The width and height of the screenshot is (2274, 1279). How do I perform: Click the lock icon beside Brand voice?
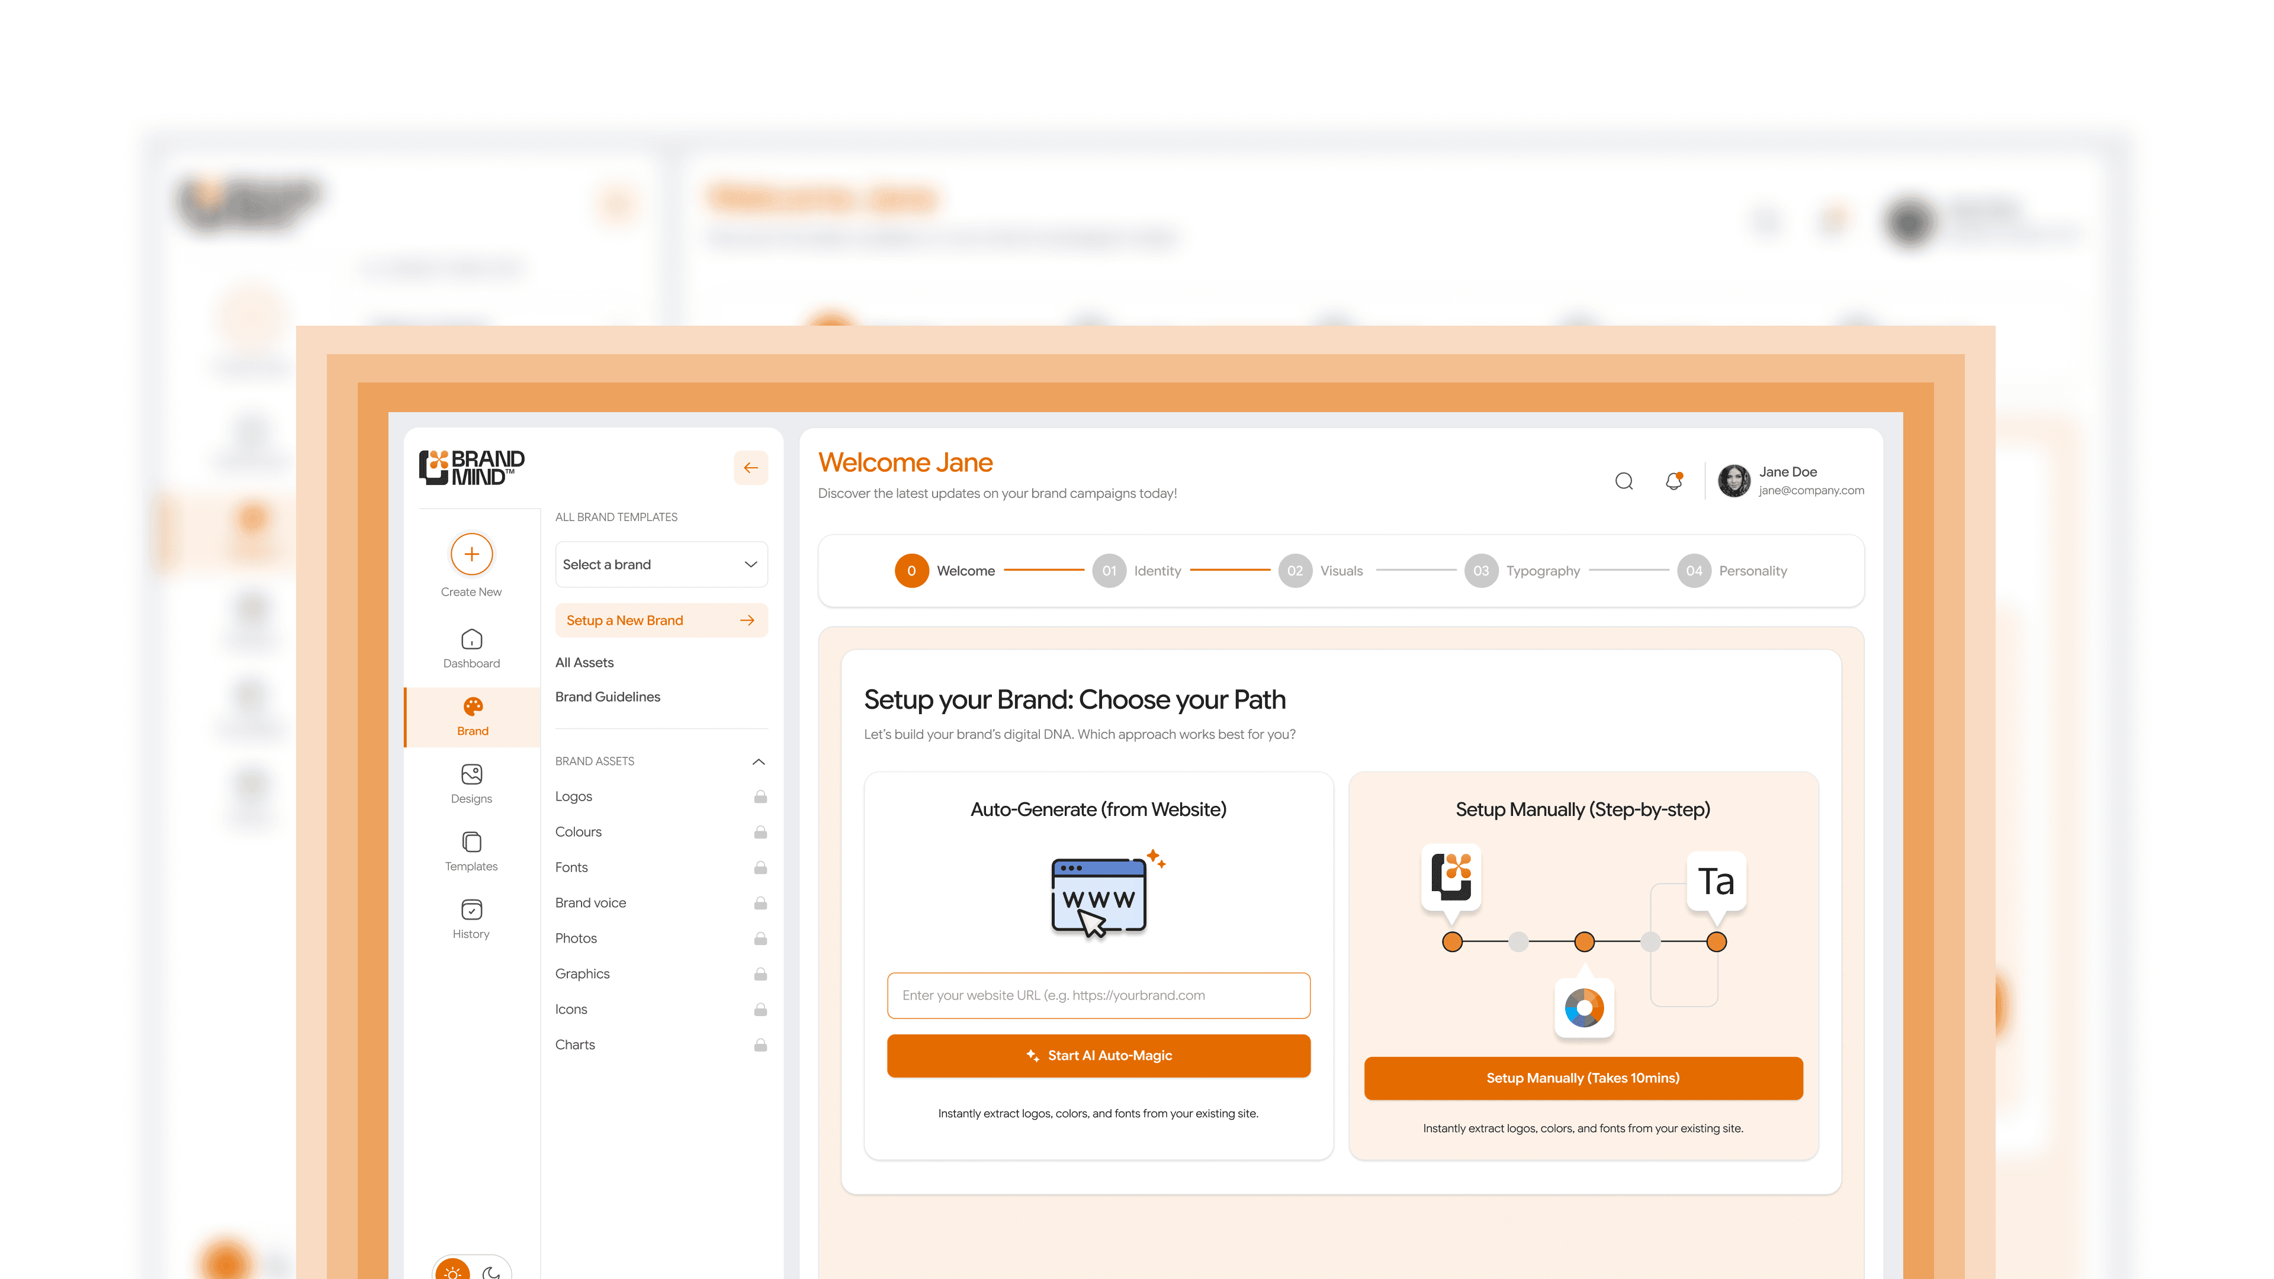pyautogui.click(x=760, y=902)
